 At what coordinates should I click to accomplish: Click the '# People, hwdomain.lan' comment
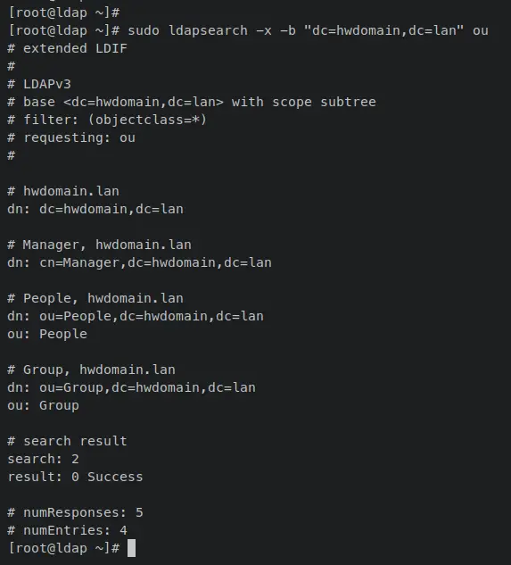[95, 298]
